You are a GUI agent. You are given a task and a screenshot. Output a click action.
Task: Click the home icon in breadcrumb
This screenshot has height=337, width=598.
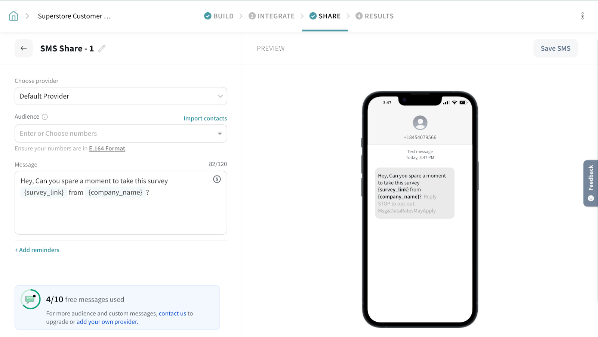point(13,16)
